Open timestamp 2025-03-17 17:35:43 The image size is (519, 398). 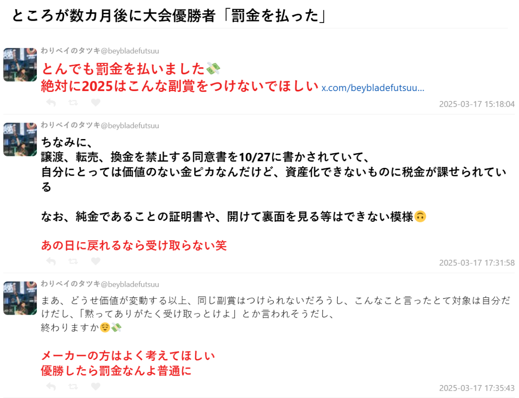[x=477, y=388]
